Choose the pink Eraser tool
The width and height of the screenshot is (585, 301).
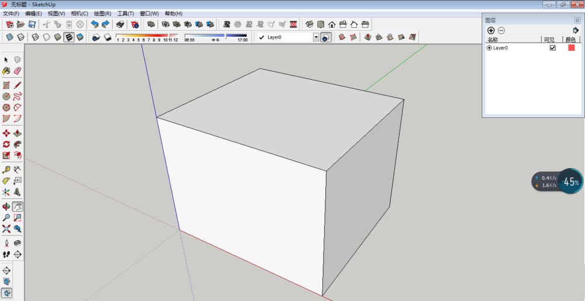18,71
